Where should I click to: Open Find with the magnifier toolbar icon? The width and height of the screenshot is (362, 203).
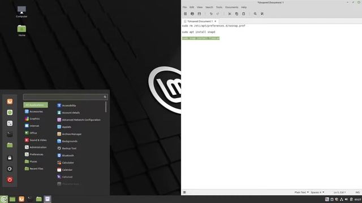[x=255, y=14]
